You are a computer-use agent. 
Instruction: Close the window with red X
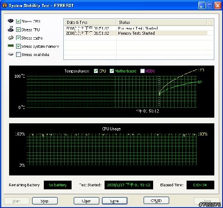[218, 6]
